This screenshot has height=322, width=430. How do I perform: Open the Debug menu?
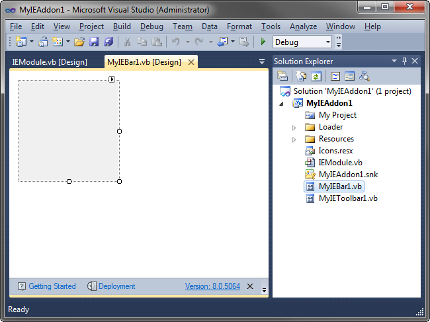tap(151, 26)
